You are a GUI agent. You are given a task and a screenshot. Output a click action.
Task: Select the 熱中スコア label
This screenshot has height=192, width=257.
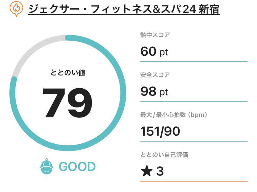[155, 35]
